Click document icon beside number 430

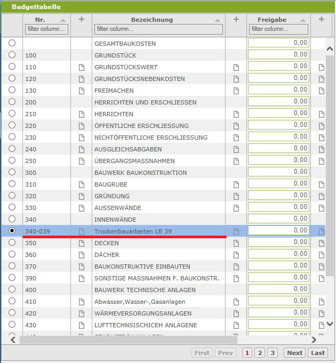point(82,325)
